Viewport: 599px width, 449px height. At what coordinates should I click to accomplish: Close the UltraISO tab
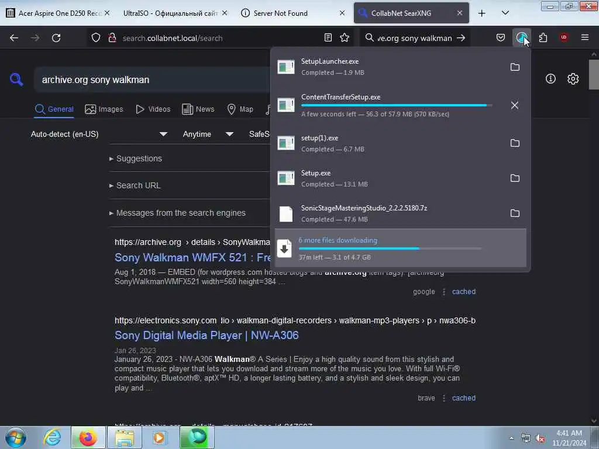click(224, 13)
